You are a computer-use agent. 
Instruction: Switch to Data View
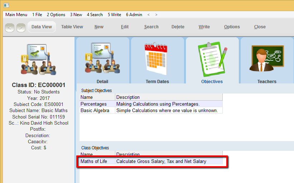42,27
